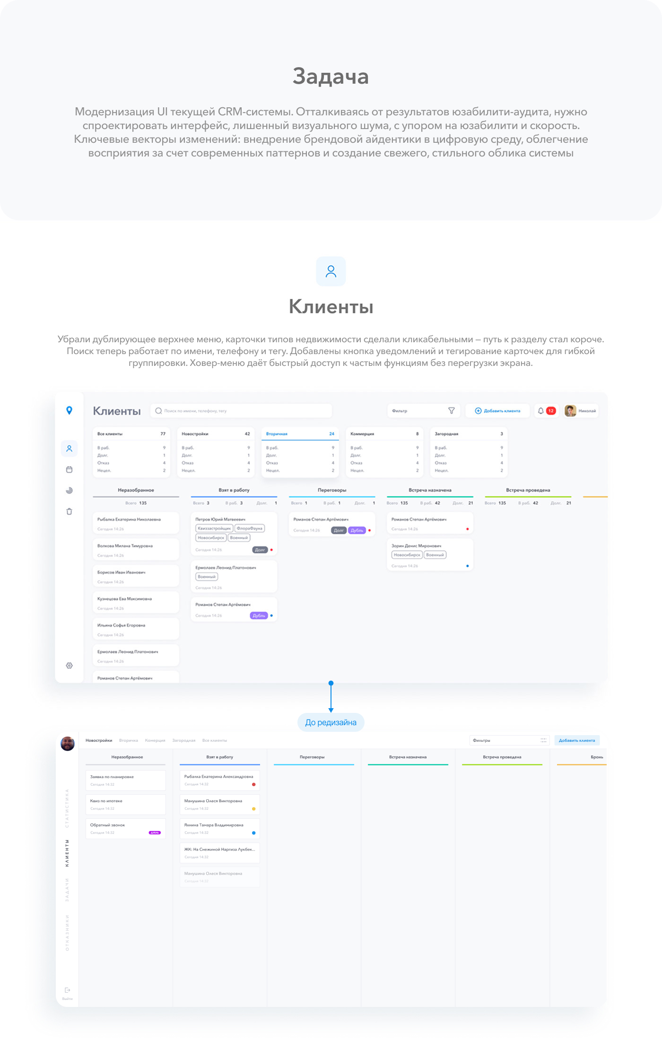This screenshot has height=1058, width=662.
Task: Open Рыбалка Екатерина Николаевна client card
Action: [136, 523]
